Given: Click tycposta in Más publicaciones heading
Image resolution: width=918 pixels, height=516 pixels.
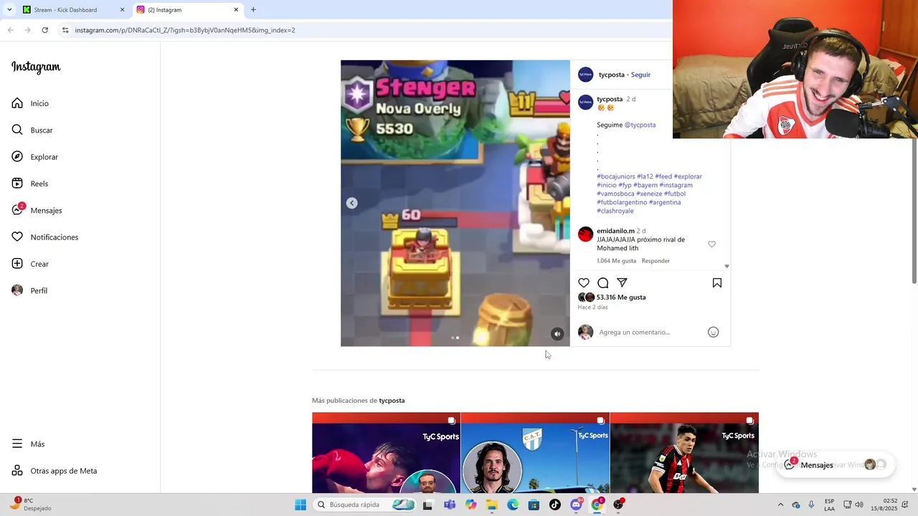Looking at the screenshot, I should click(392, 401).
